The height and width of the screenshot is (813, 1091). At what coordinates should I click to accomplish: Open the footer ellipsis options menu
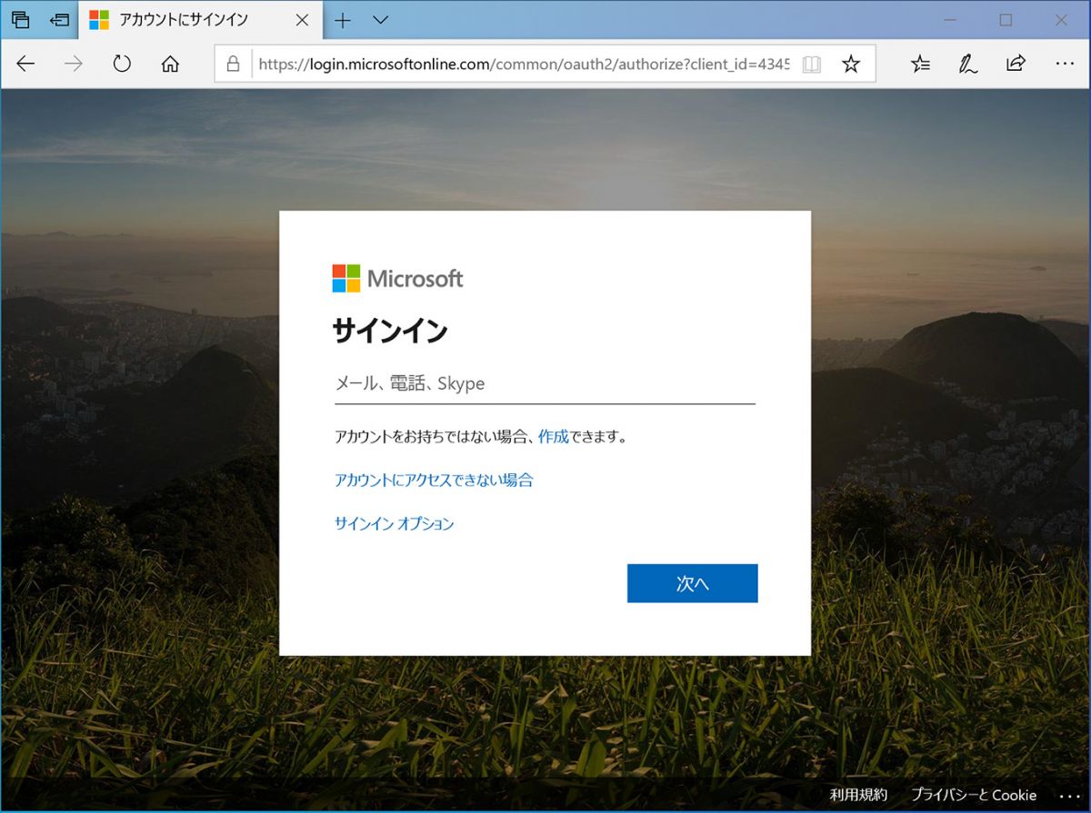1068,794
